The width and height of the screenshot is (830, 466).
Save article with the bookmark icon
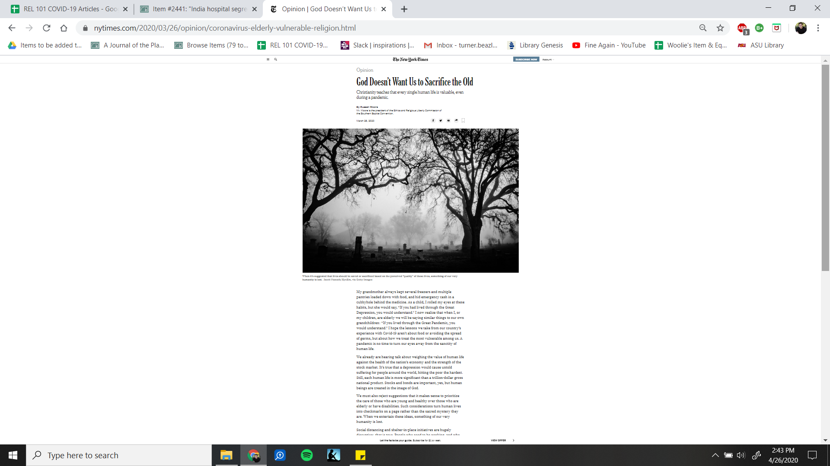[x=463, y=121]
